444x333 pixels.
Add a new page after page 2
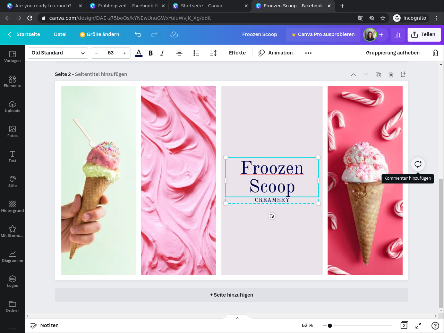tap(403, 75)
